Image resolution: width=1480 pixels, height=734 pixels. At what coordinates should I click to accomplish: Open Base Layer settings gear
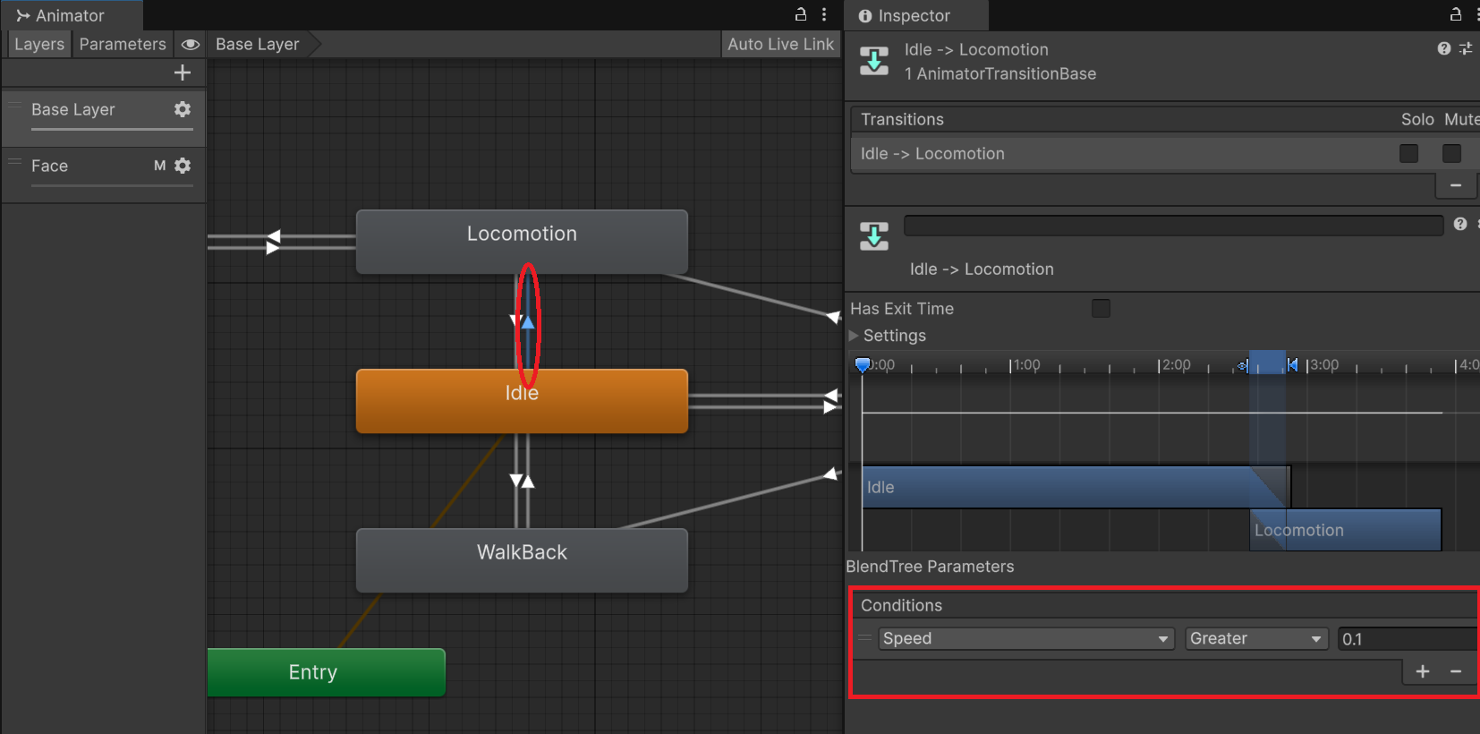(x=183, y=109)
